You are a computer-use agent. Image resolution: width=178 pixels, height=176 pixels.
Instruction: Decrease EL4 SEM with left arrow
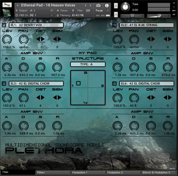[165, 97]
